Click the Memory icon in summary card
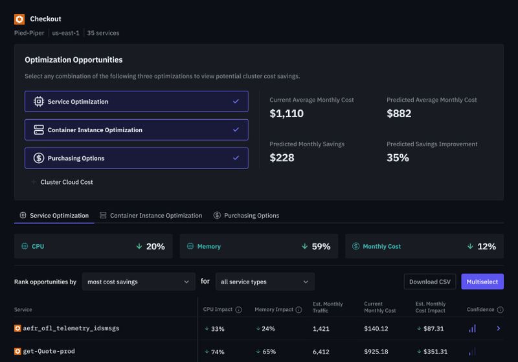 point(190,247)
